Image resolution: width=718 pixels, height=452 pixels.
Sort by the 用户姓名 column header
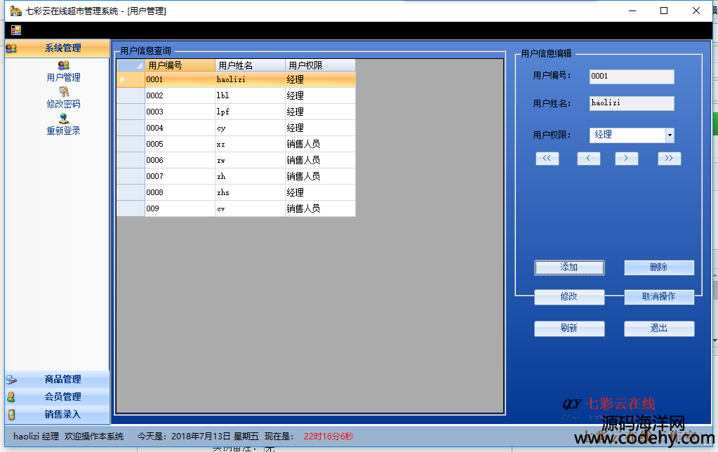tap(250, 65)
